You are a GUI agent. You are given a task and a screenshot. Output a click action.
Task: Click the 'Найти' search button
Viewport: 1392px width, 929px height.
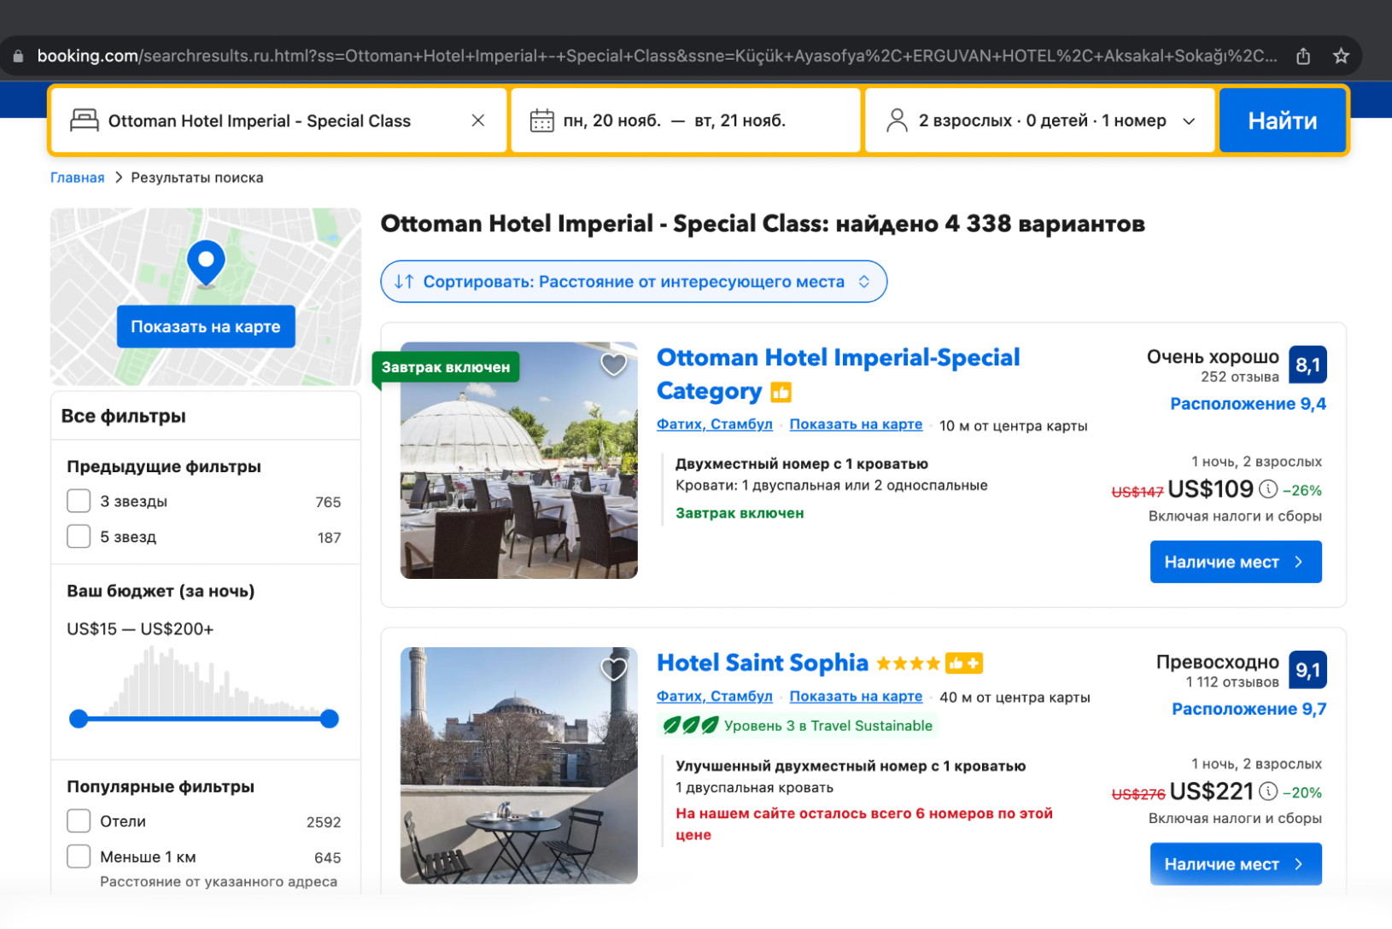pos(1282,120)
